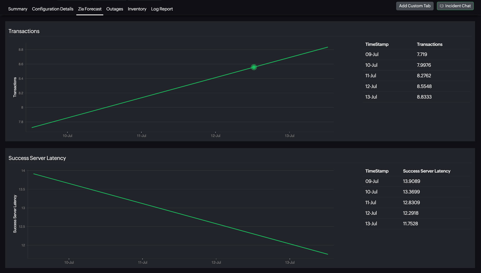This screenshot has height=273, width=481.
Task: Open the Configuration Details tab
Action: click(52, 9)
